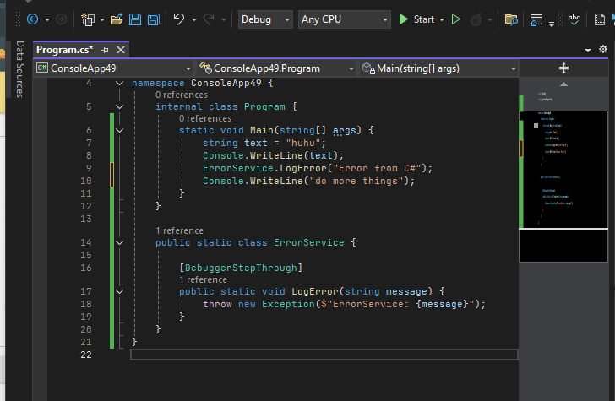Open the Find in Files folder-search icon
This screenshot has height=401, width=615.
(x=511, y=19)
